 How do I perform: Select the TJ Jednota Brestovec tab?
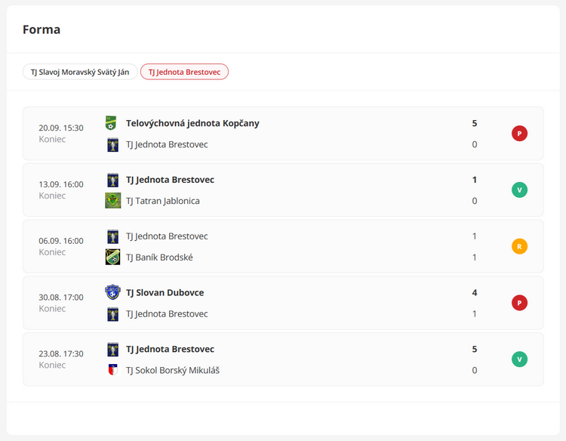point(184,72)
